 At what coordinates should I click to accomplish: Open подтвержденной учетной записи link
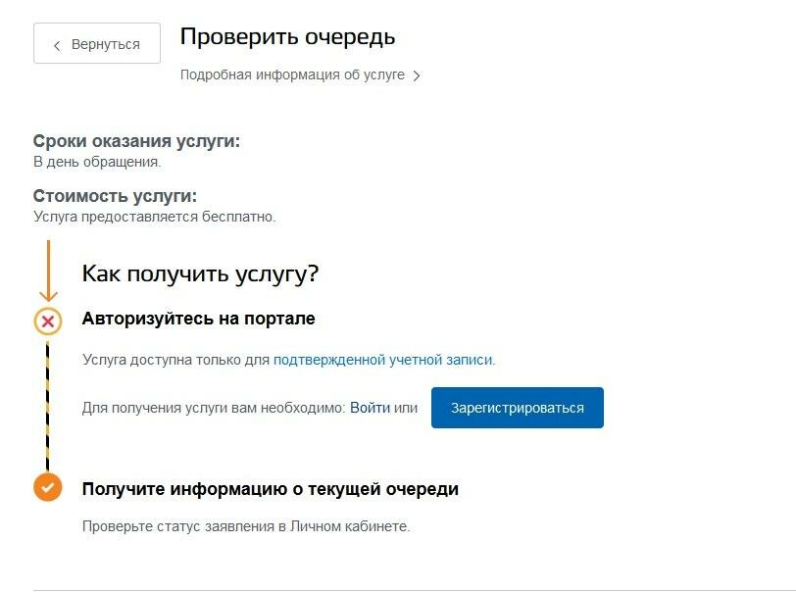tap(384, 360)
